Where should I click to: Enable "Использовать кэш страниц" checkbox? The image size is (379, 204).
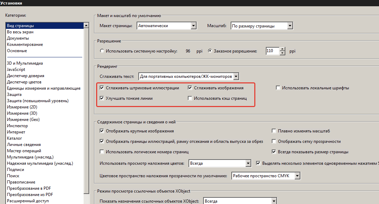click(x=190, y=98)
